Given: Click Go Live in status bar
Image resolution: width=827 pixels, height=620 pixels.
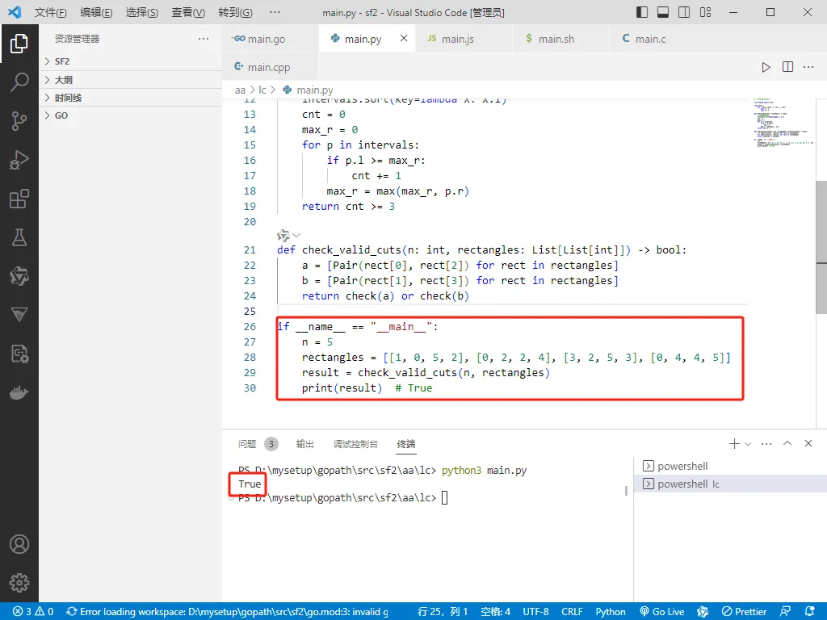Looking at the screenshot, I should [662, 612].
